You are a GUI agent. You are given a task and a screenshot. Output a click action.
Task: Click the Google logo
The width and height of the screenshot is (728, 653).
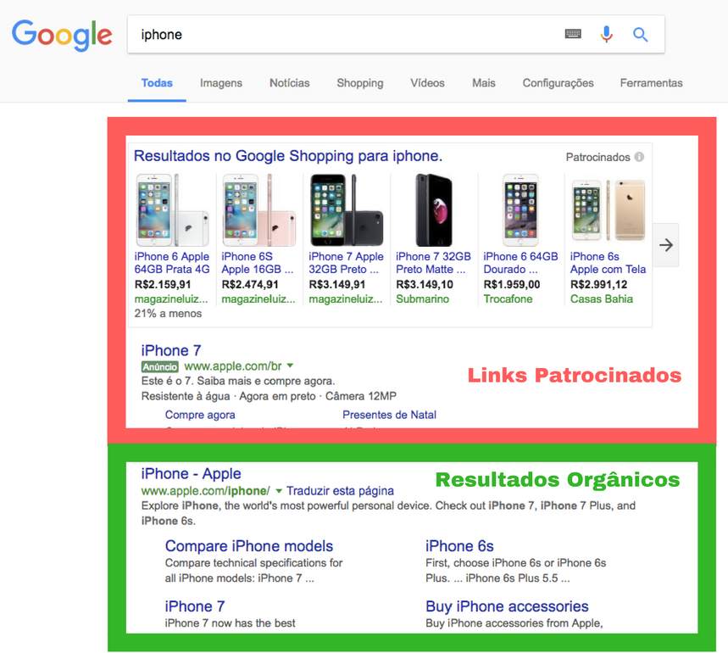point(61,35)
